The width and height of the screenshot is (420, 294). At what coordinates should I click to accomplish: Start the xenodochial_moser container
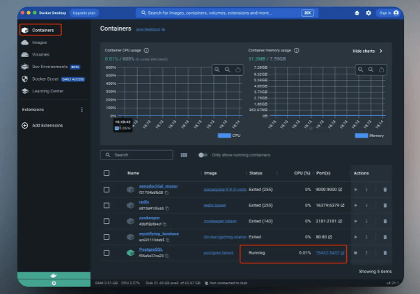[x=356, y=190]
